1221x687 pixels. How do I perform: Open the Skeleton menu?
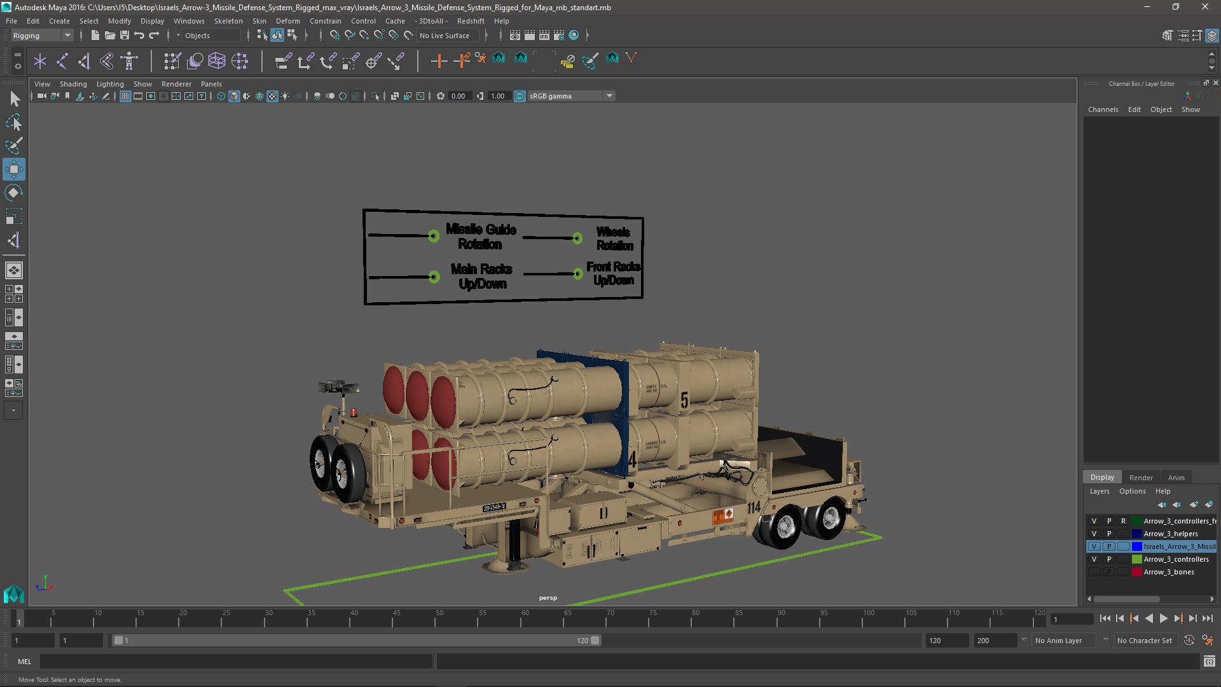coord(228,21)
